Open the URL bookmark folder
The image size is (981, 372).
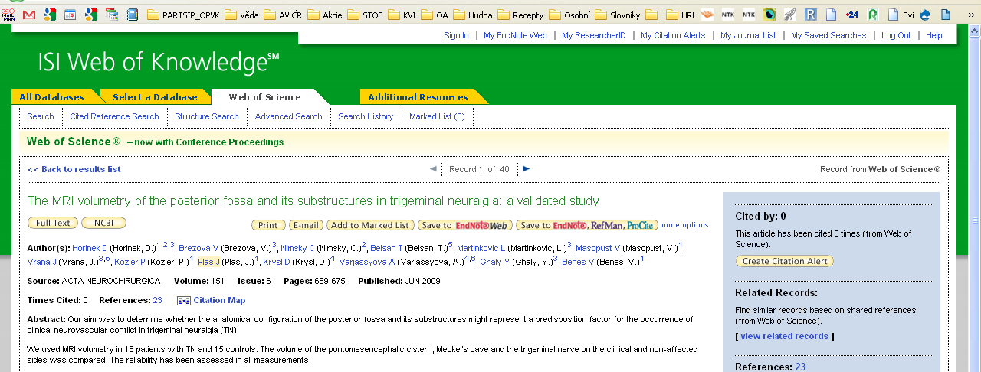pos(681,15)
